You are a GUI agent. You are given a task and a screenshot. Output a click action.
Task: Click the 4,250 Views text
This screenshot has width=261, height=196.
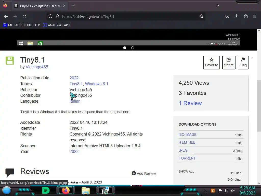point(194,83)
